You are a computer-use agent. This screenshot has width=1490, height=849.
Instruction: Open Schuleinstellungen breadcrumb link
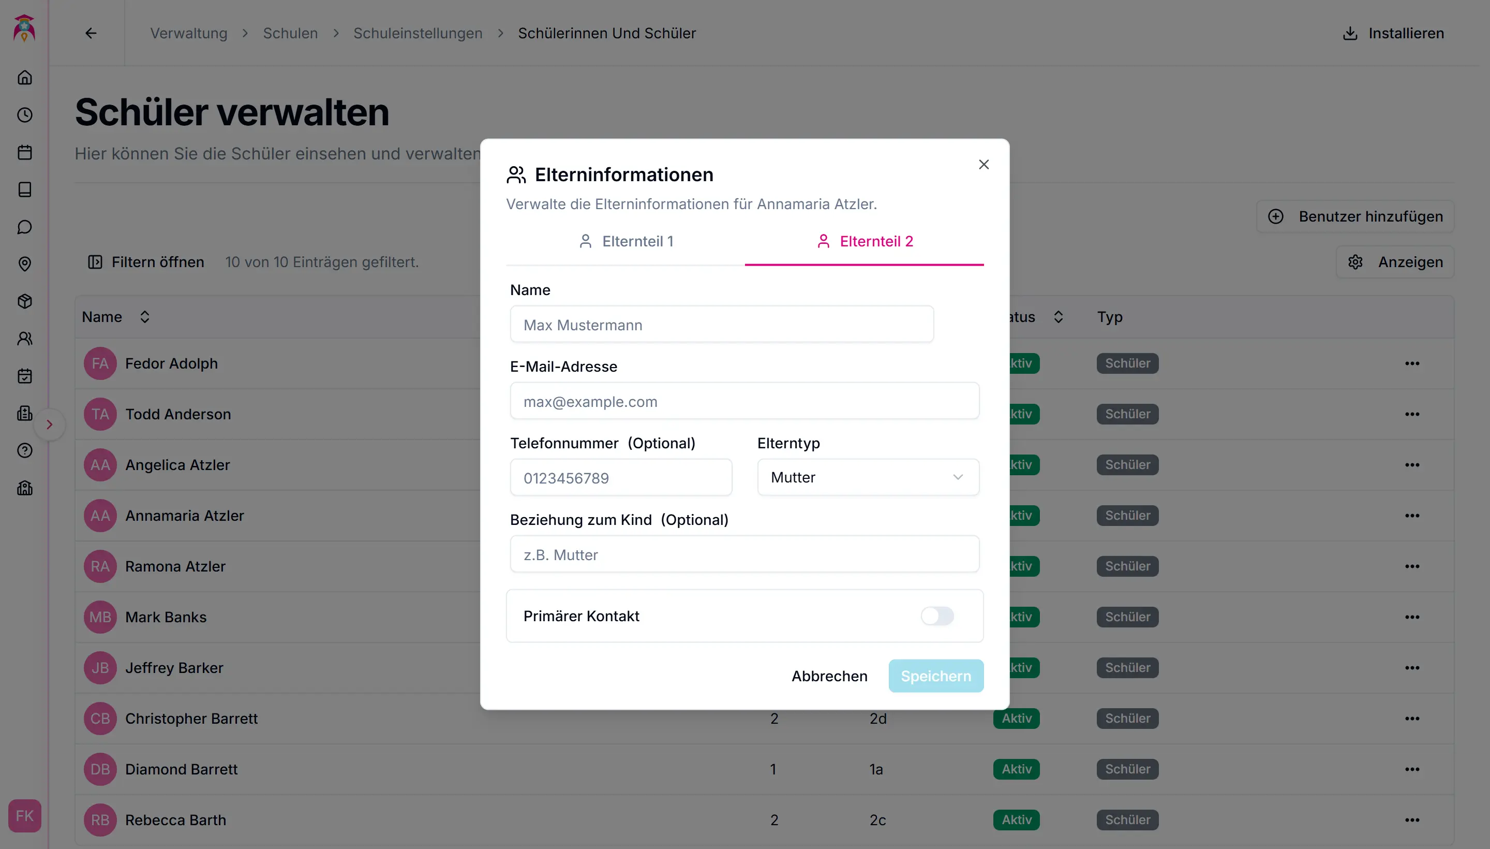pyautogui.click(x=418, y=33)
